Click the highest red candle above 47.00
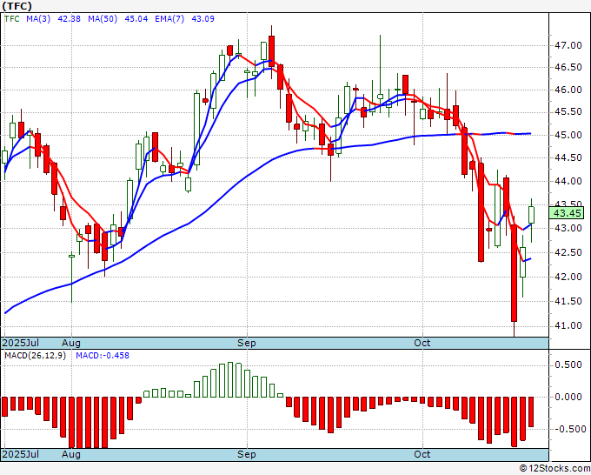591x475 pixels. (271, 51)
